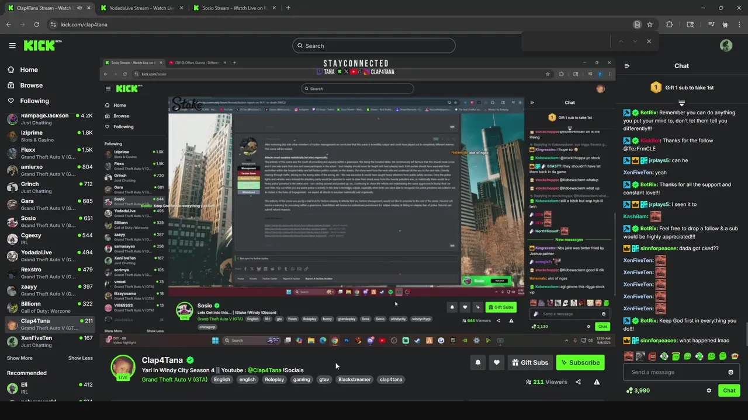748x420 pixels.
Task: View site information icon in address bar
Action: (x=53, y=24)
